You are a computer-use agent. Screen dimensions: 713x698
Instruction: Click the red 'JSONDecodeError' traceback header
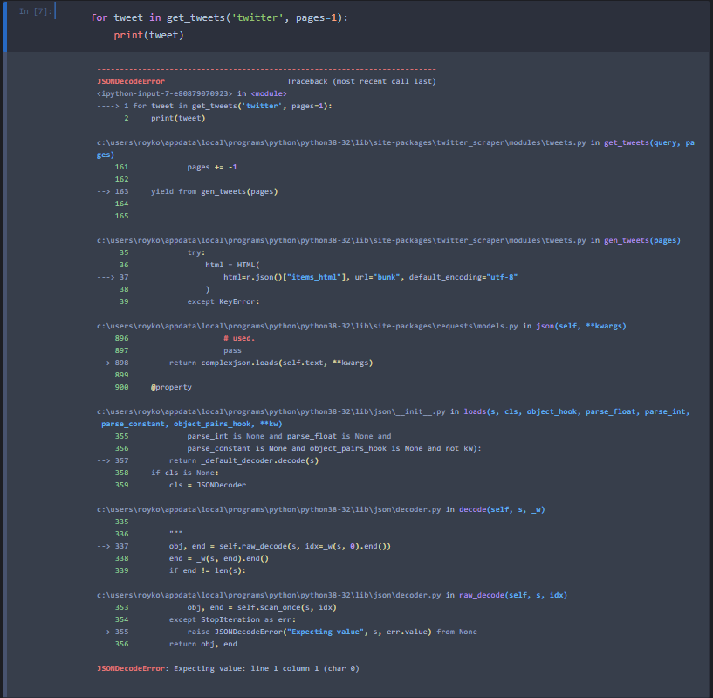(x=131, y=81)
